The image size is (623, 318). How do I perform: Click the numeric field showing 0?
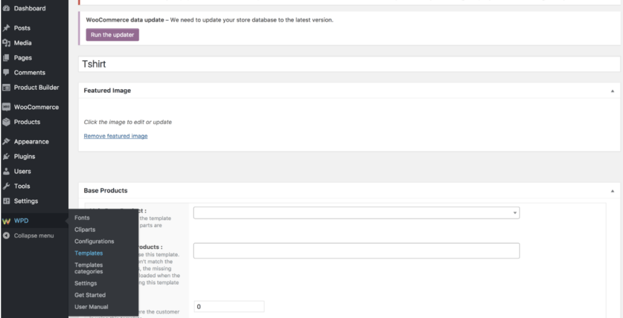(x=229, y=306)
